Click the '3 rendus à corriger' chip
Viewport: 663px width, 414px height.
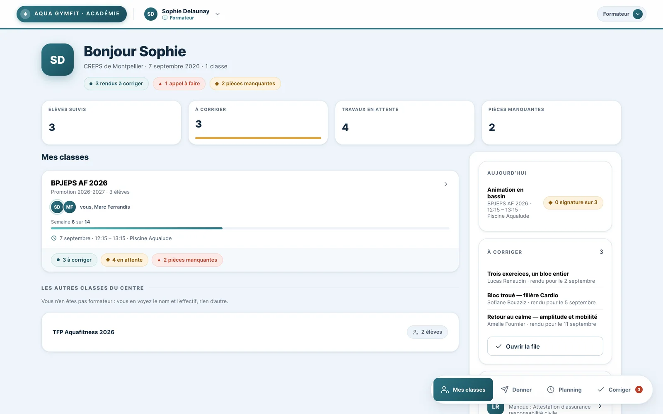[x=116, y=84]
